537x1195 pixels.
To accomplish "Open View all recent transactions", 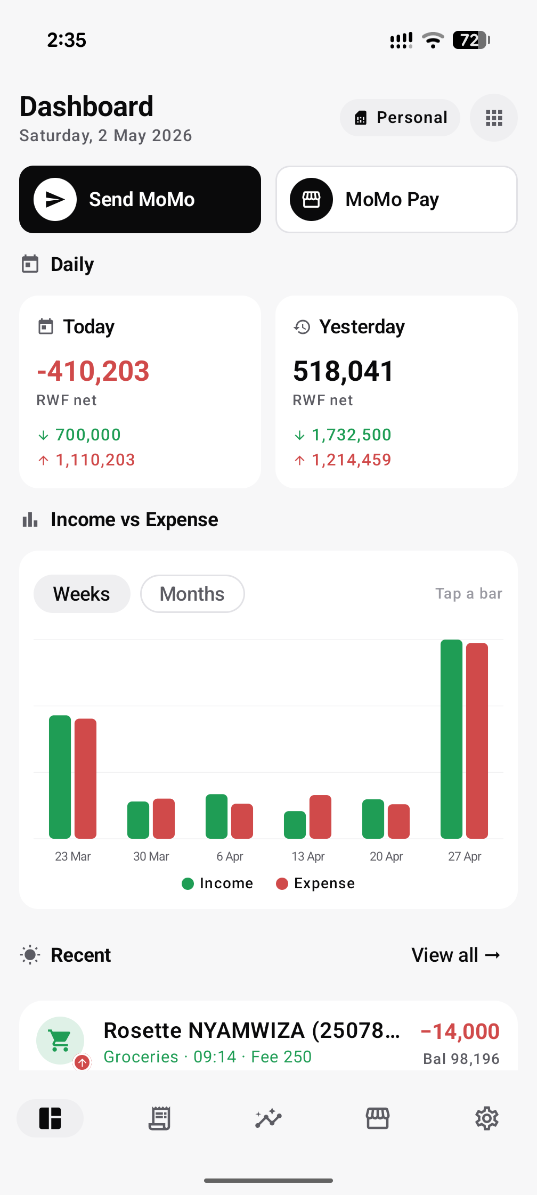I will coord(456,955).
